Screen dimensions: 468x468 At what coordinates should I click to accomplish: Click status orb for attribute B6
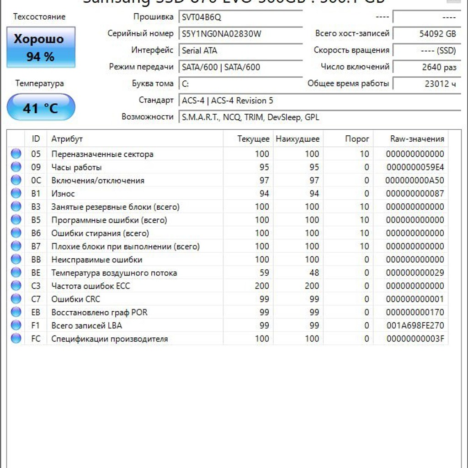point(16,233)
